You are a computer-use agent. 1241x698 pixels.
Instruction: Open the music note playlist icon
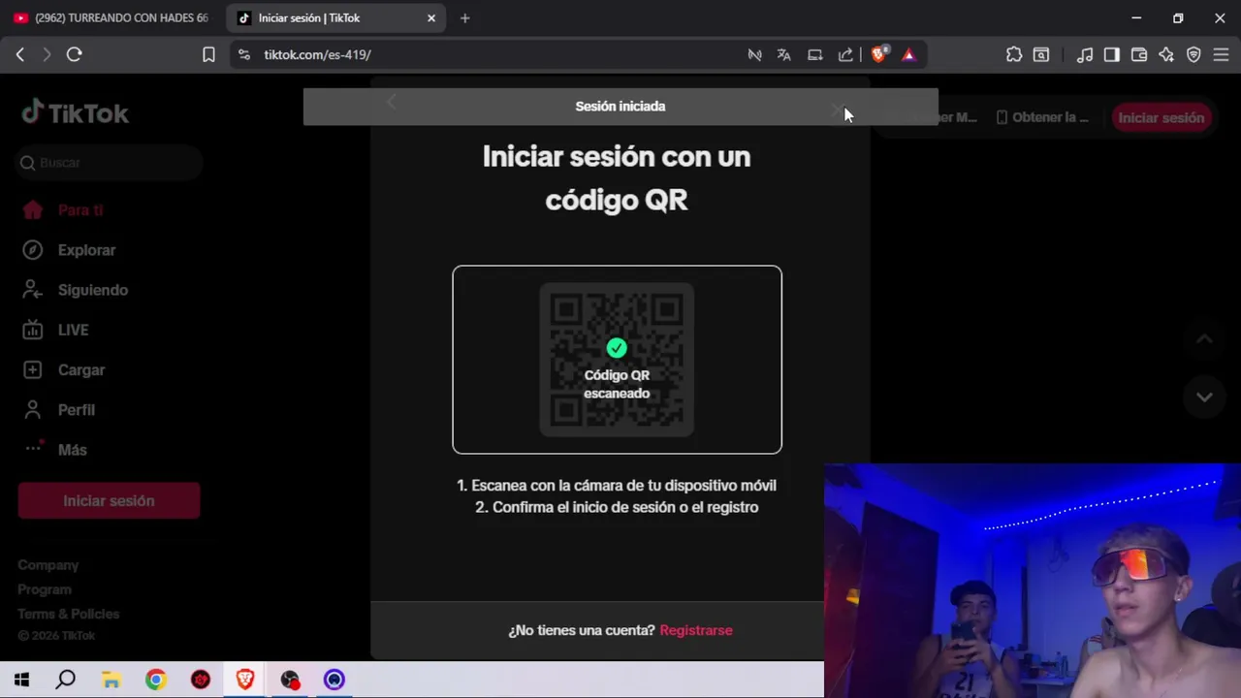(x=1086, y=55)
